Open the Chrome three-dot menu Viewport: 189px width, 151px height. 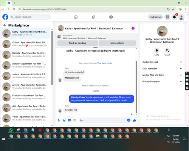[186, 9]
